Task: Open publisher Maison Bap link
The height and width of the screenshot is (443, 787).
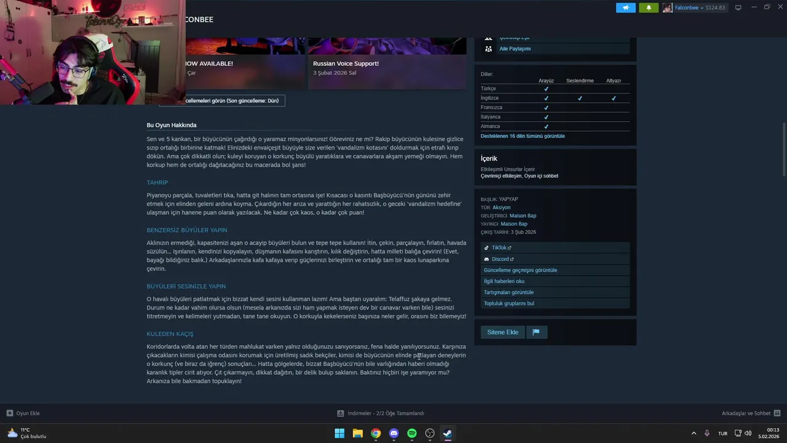Action: 514,224
